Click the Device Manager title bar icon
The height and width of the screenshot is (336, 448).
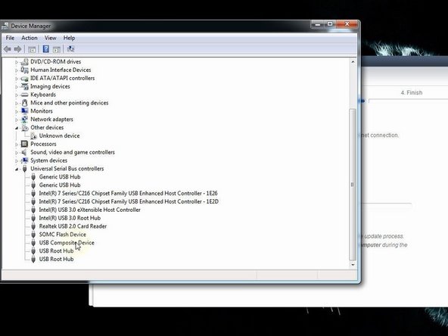(5, 26)
